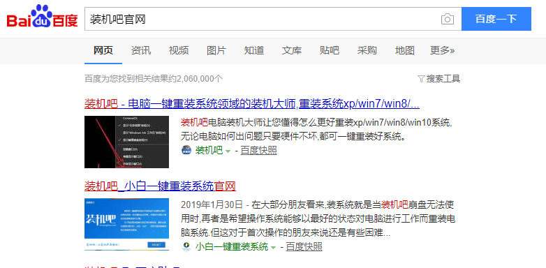Select the 图片 tab
This screenshot has height=268, width=546.
pos(216,50)
